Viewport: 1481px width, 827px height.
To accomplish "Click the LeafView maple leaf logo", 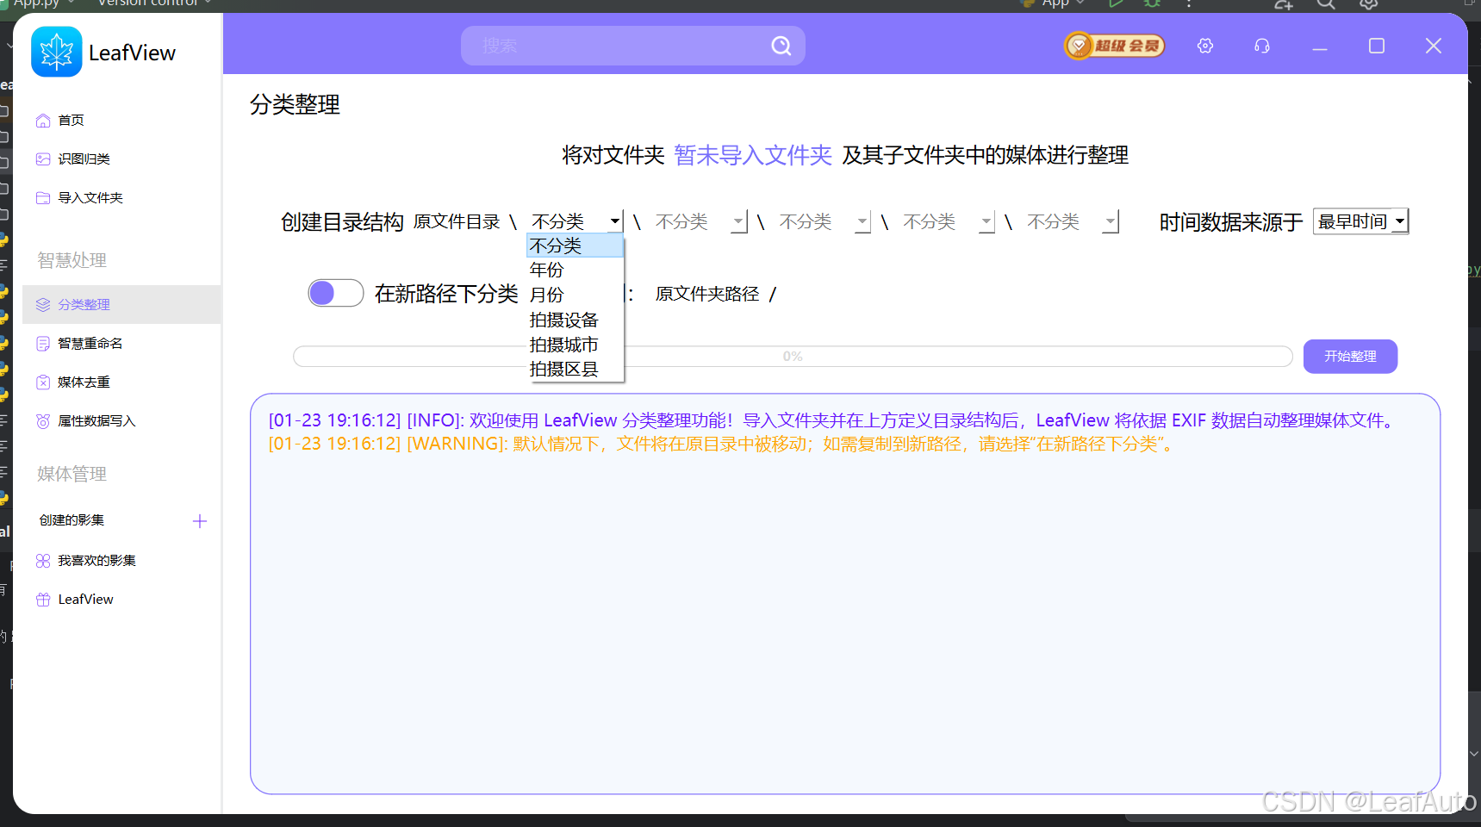I will click(55, 52).
